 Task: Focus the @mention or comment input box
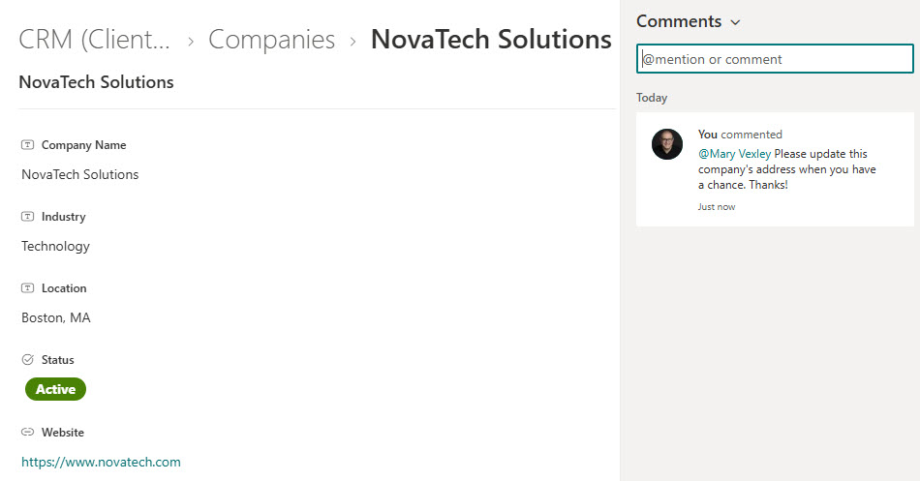(x=775, y=59)
